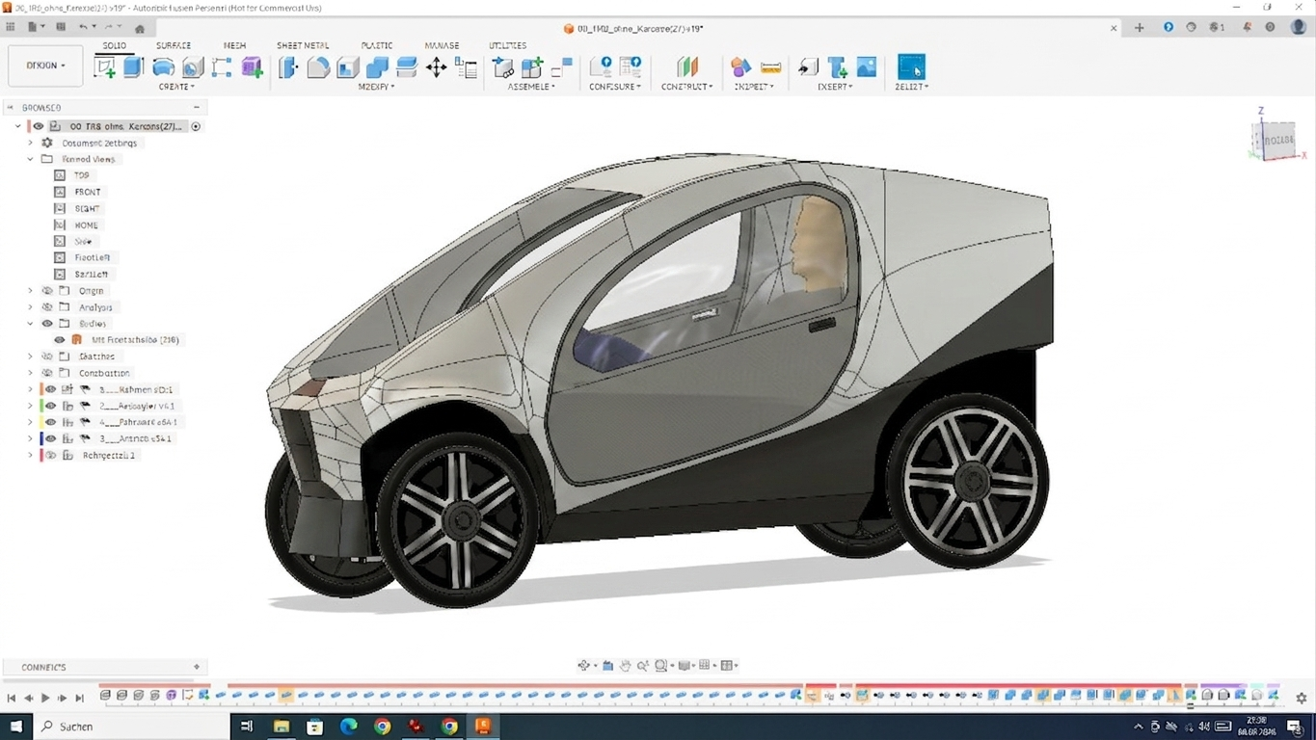The image size is (1316, 740).
Task: Open the Sheet Metal tab
Action: (x=303, y=45)
